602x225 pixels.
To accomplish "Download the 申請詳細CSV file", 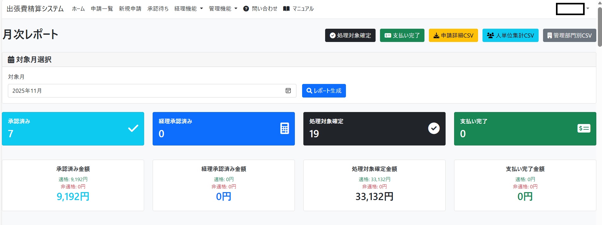I will pos(453,35).
